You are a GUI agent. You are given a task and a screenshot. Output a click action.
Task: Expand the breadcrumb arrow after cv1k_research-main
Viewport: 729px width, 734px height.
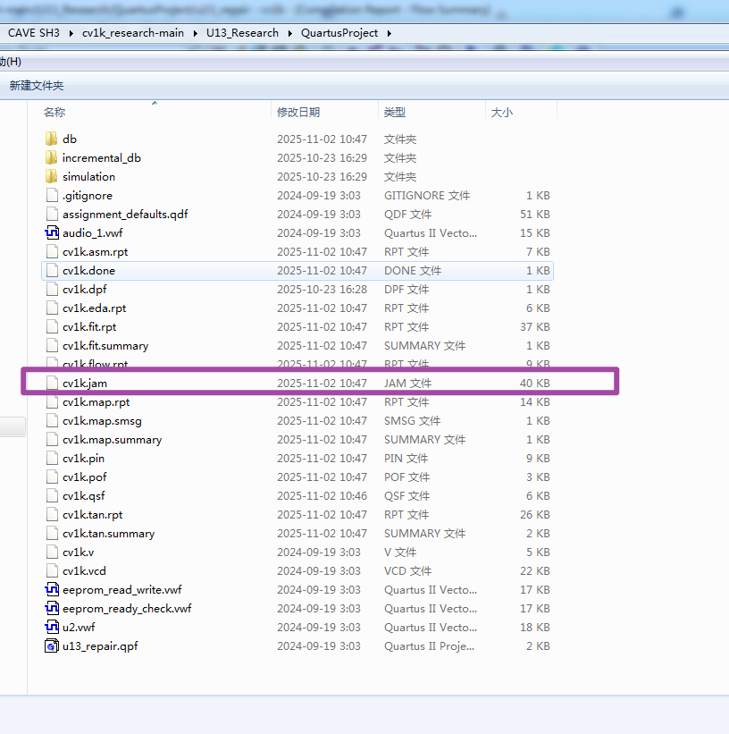[x=195, y=33]
